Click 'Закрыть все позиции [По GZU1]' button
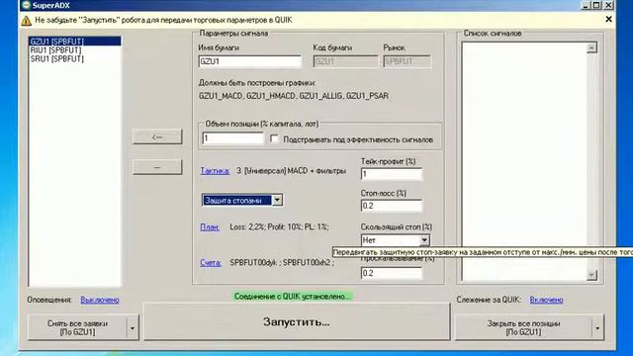 tap(523, 327)
